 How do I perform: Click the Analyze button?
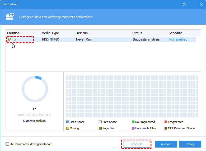(x=166, y=144)
